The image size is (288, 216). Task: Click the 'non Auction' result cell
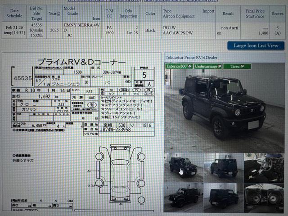coord(228,30)
